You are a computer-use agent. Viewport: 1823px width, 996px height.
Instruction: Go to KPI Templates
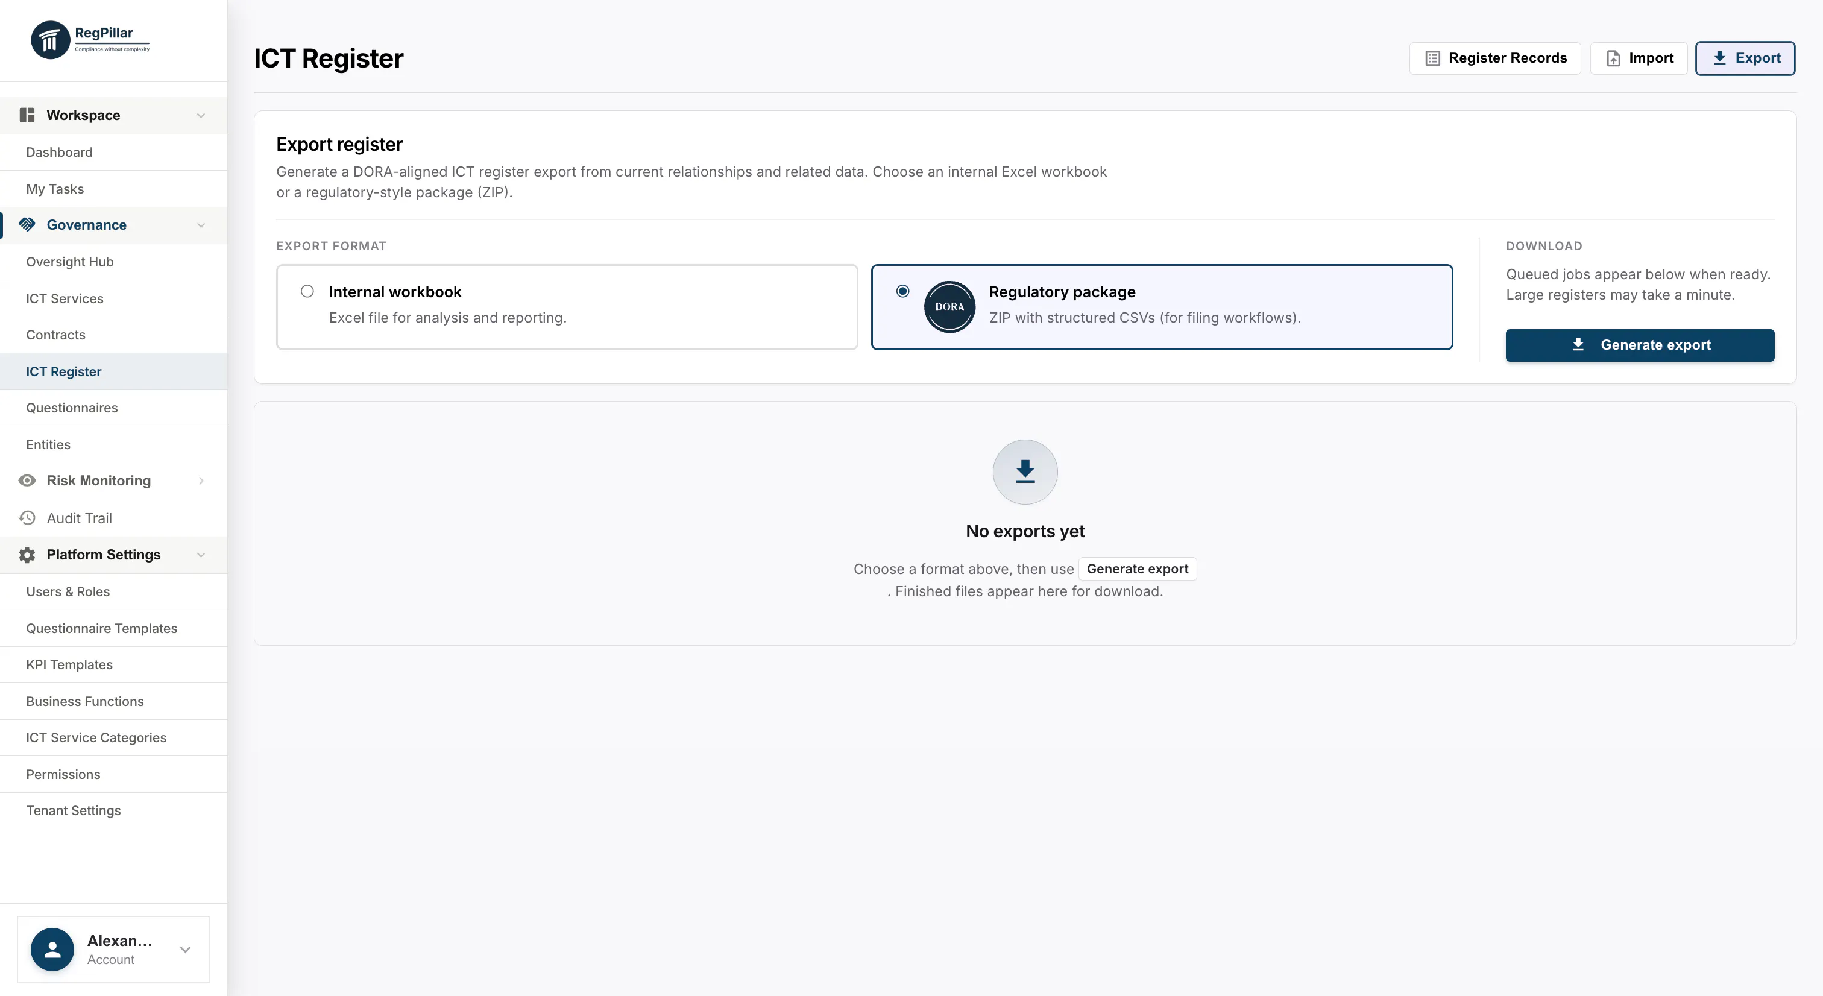[x=114, y=665]
